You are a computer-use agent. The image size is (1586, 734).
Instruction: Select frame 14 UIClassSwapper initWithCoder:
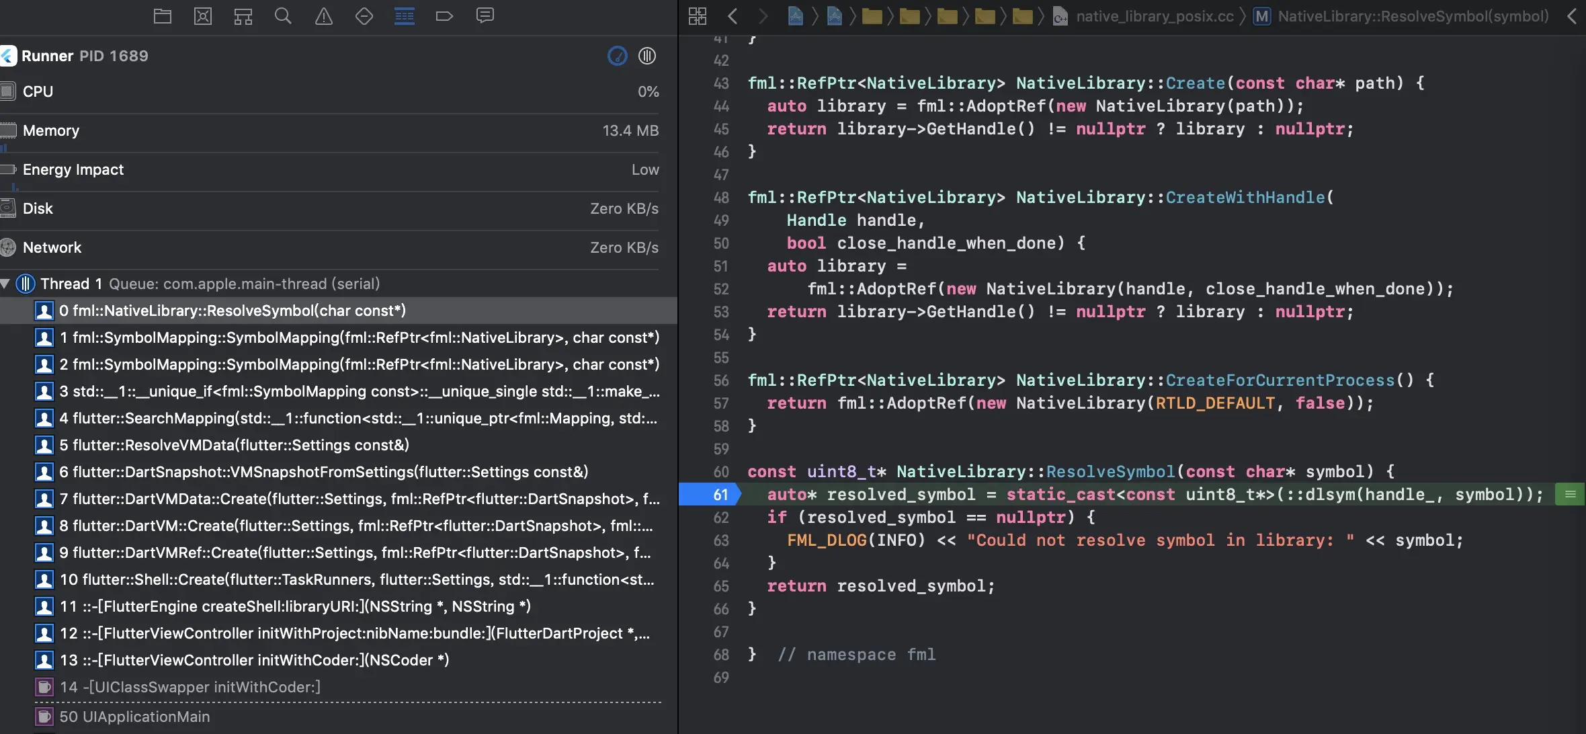pos(339,687)
